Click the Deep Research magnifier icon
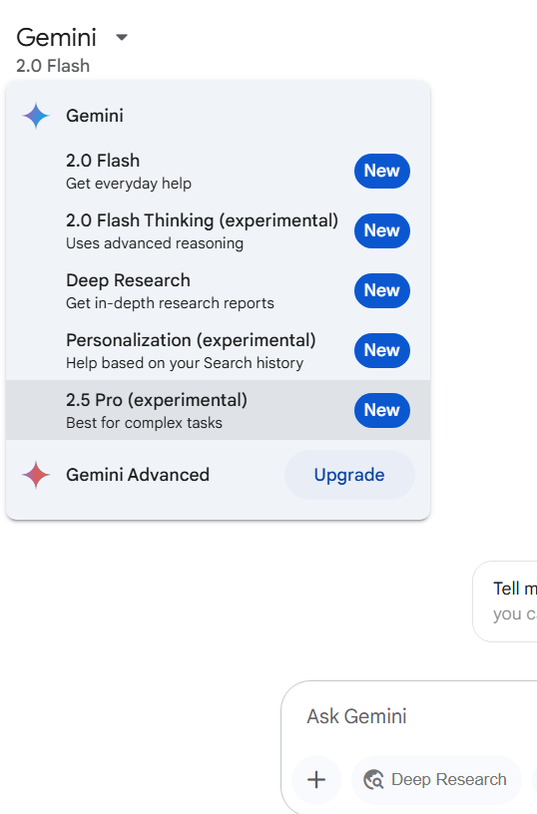This screenshot has width=537, height=814. coord(373,779)
